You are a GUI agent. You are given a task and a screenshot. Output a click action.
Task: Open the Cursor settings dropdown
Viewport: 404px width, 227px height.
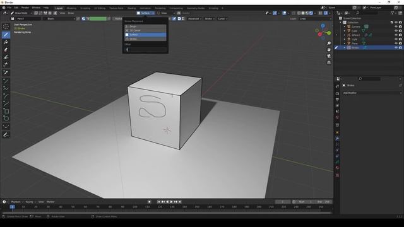[x=222, y=19]
